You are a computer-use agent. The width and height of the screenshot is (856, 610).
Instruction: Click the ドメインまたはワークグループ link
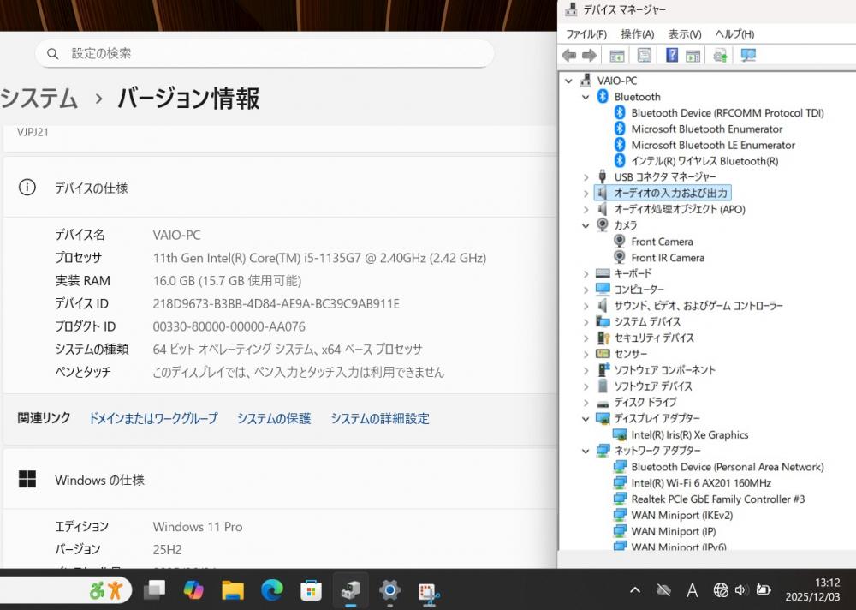[153, 418]
